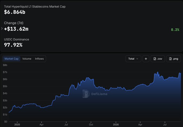Click the $7b y-axis label
The width and height of the screenshot is (183, 127).
pyautogui.click(x=5, y=72)
